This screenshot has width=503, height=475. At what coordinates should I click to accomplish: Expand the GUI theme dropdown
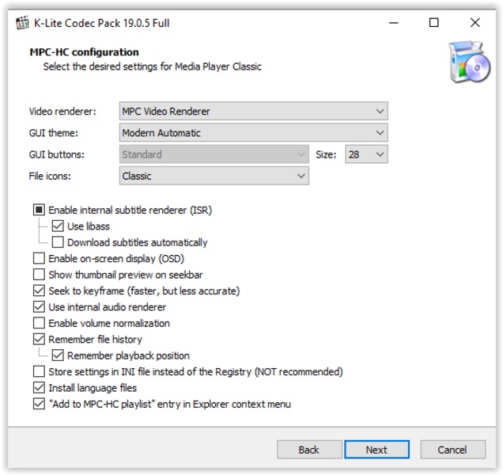[253, 133]
